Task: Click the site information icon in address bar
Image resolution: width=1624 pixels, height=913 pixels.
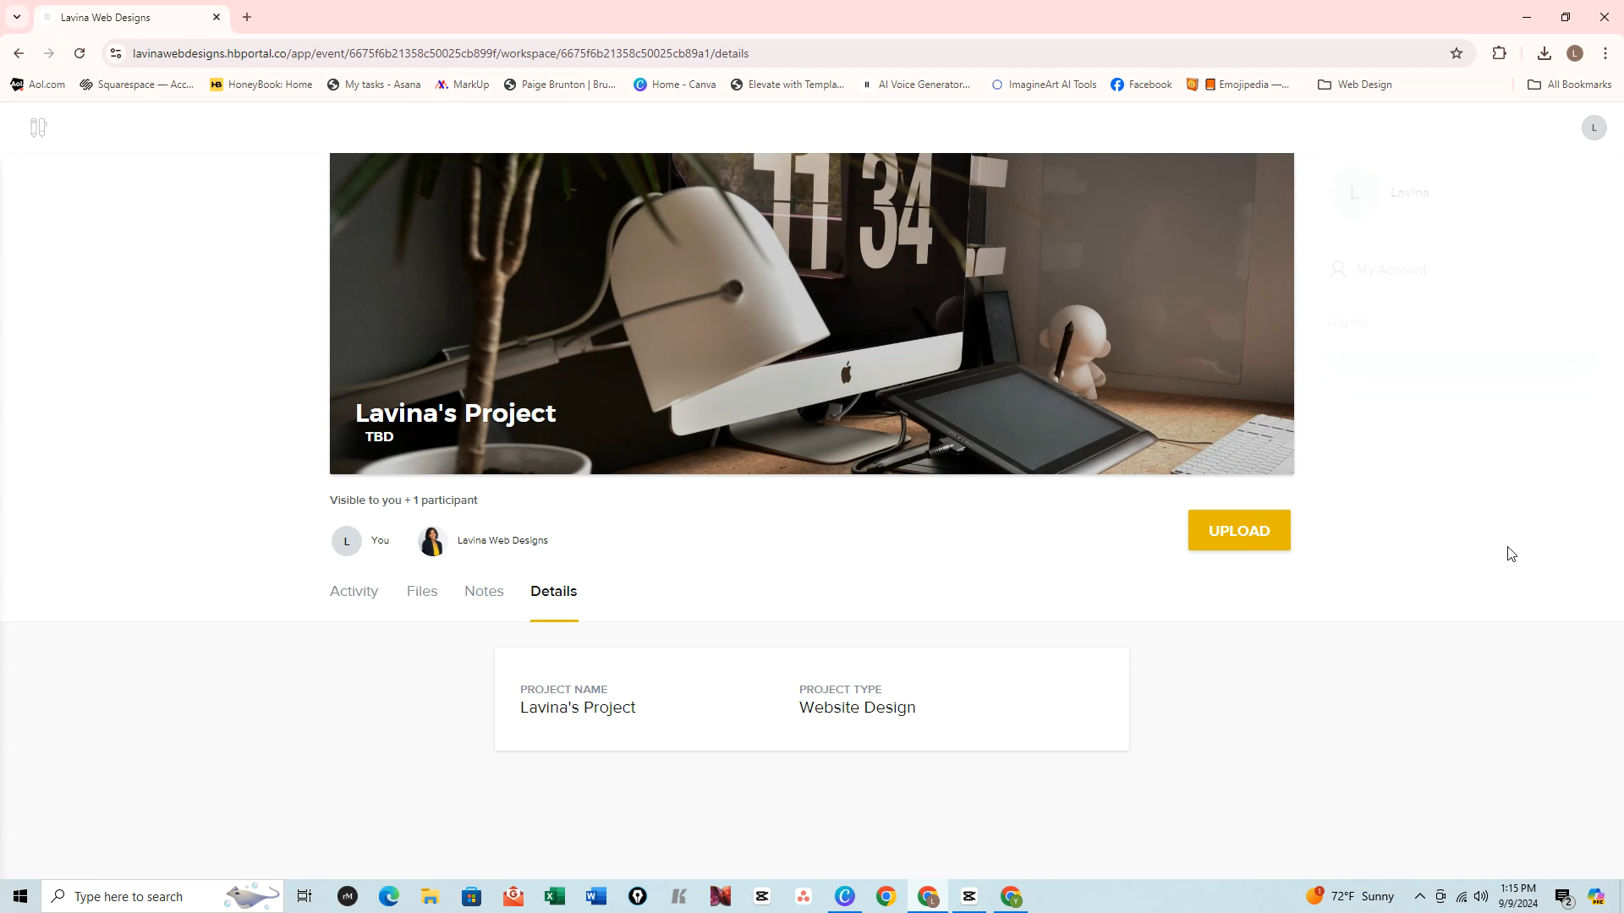Action: click(116, 53)
